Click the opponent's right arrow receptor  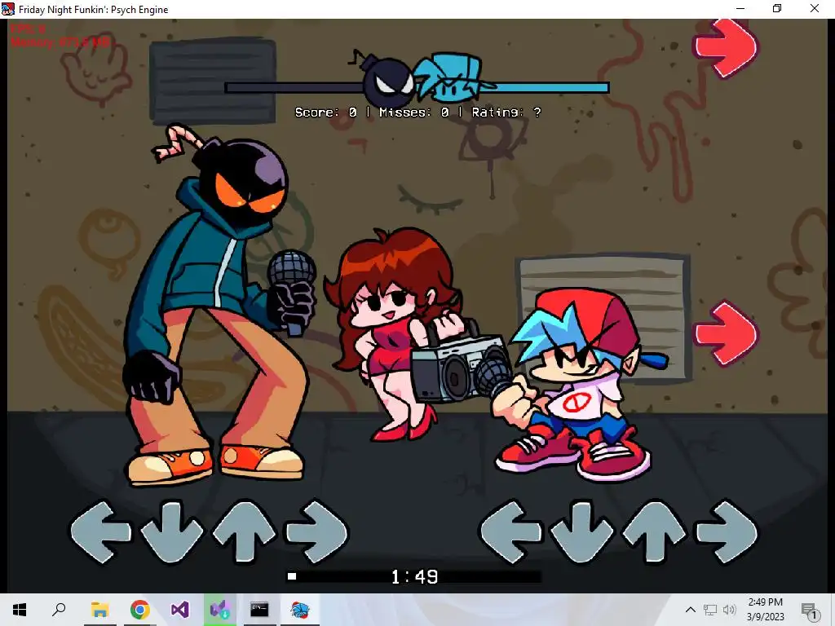[317, 531]
